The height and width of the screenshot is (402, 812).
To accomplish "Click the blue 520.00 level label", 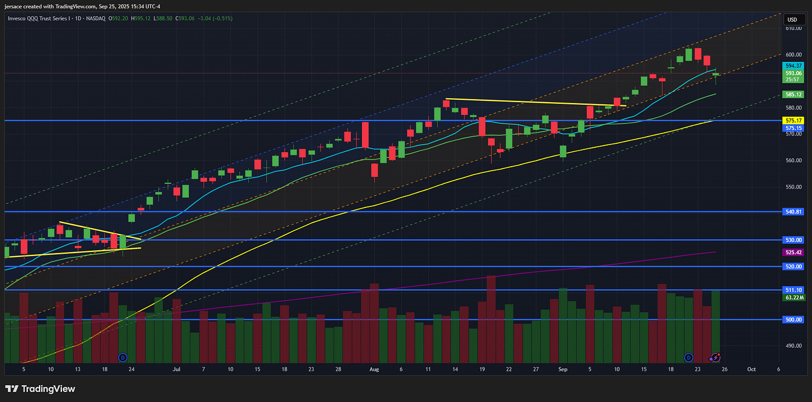I will pos(793,267).
